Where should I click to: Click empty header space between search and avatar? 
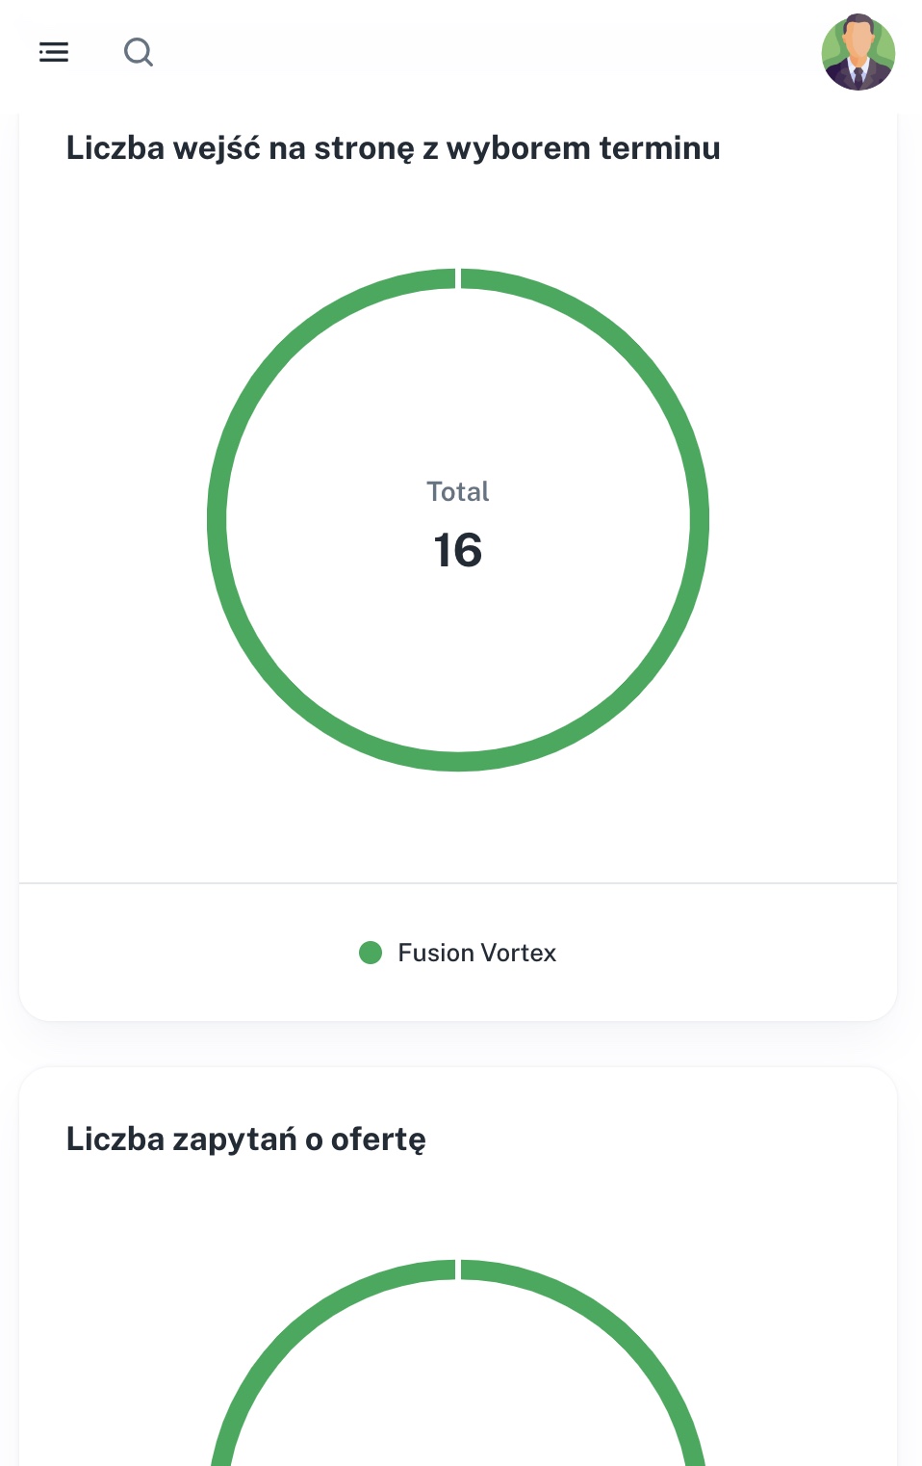pos(481,52)
